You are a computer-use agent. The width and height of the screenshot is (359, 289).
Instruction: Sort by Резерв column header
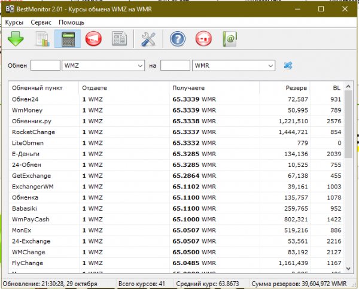click(285, 88)
